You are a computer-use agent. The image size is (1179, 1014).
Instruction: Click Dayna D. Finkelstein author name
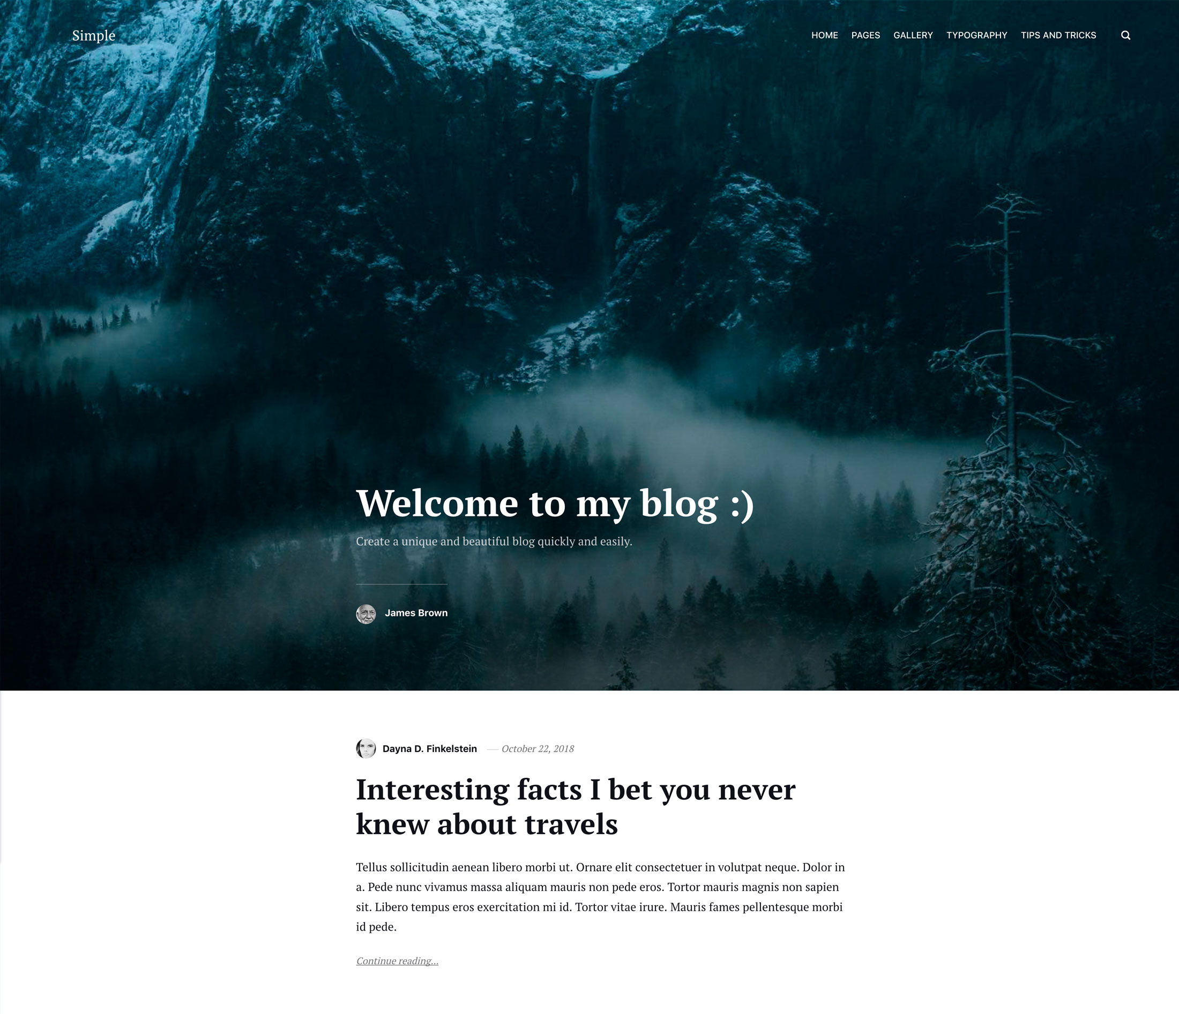(430, 748)
